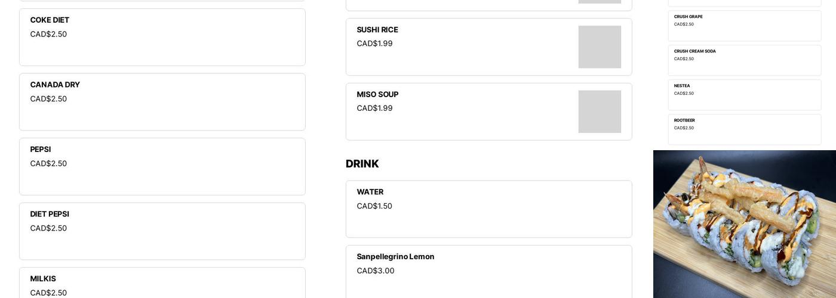
Task: Click the CAD$1.50 WATER price
Action: (374, 206)
